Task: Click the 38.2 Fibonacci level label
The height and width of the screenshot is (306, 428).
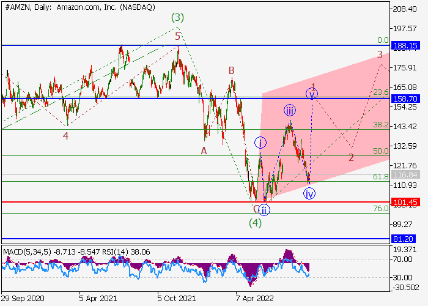Action: tap(381, 124)
